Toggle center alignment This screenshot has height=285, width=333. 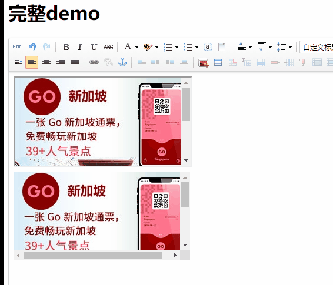click(46, 62)
